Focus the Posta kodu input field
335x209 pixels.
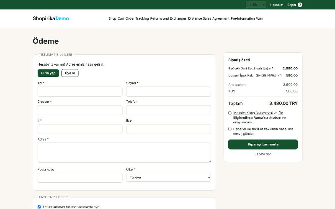[x=80, y=178]
